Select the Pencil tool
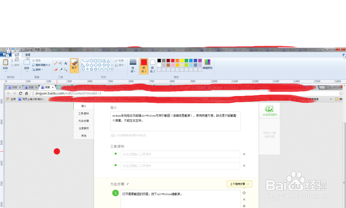Image resolution: width=346 pixels, height=208 pixels. click(56, 63)
